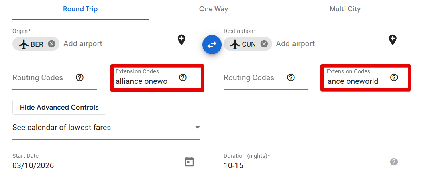Open origin airport map pin picker
Viewport: 424px width, 181px height.
[x=181, y=39]
